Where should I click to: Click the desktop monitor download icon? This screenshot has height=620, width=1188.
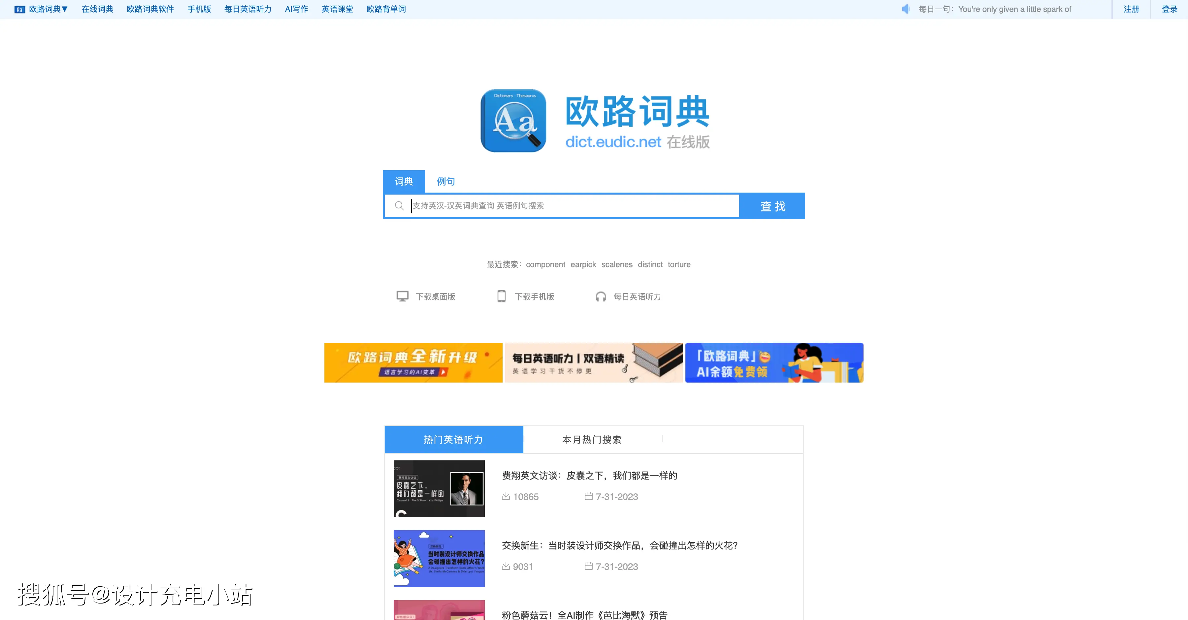click(x=403, y=296)
